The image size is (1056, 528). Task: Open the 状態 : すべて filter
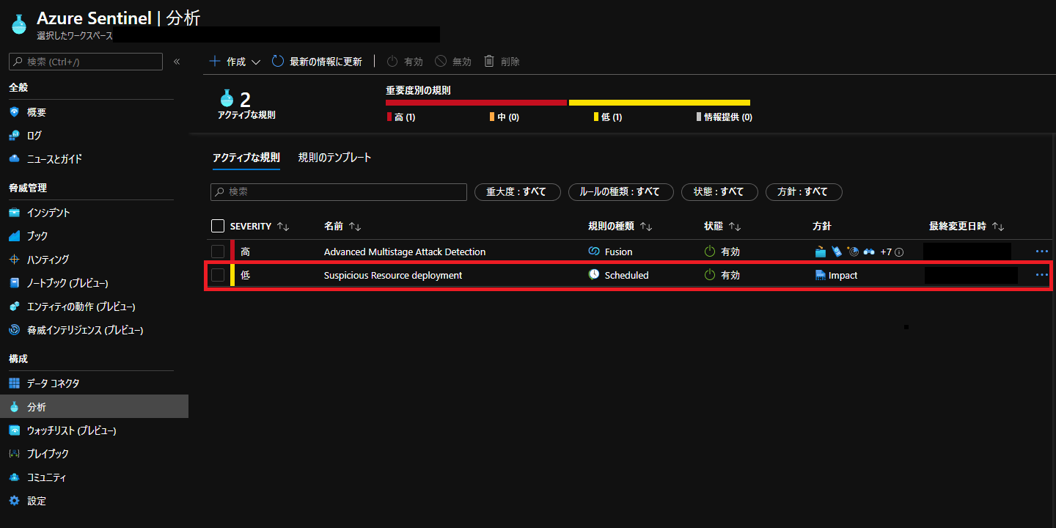coord(719,191)
